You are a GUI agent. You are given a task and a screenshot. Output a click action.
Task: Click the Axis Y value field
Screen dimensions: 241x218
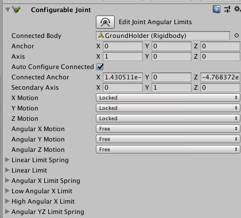[172, 56]
